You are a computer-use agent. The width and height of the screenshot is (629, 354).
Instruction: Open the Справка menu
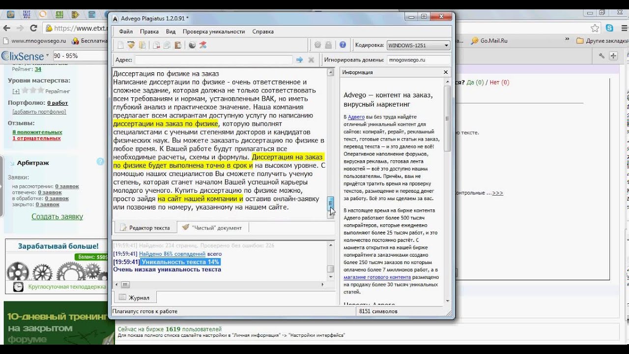coord(263,31)
